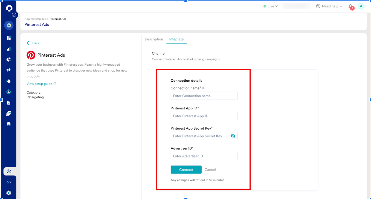
Task: Select the Integrate tab
Action: click(x=176, y=39)
